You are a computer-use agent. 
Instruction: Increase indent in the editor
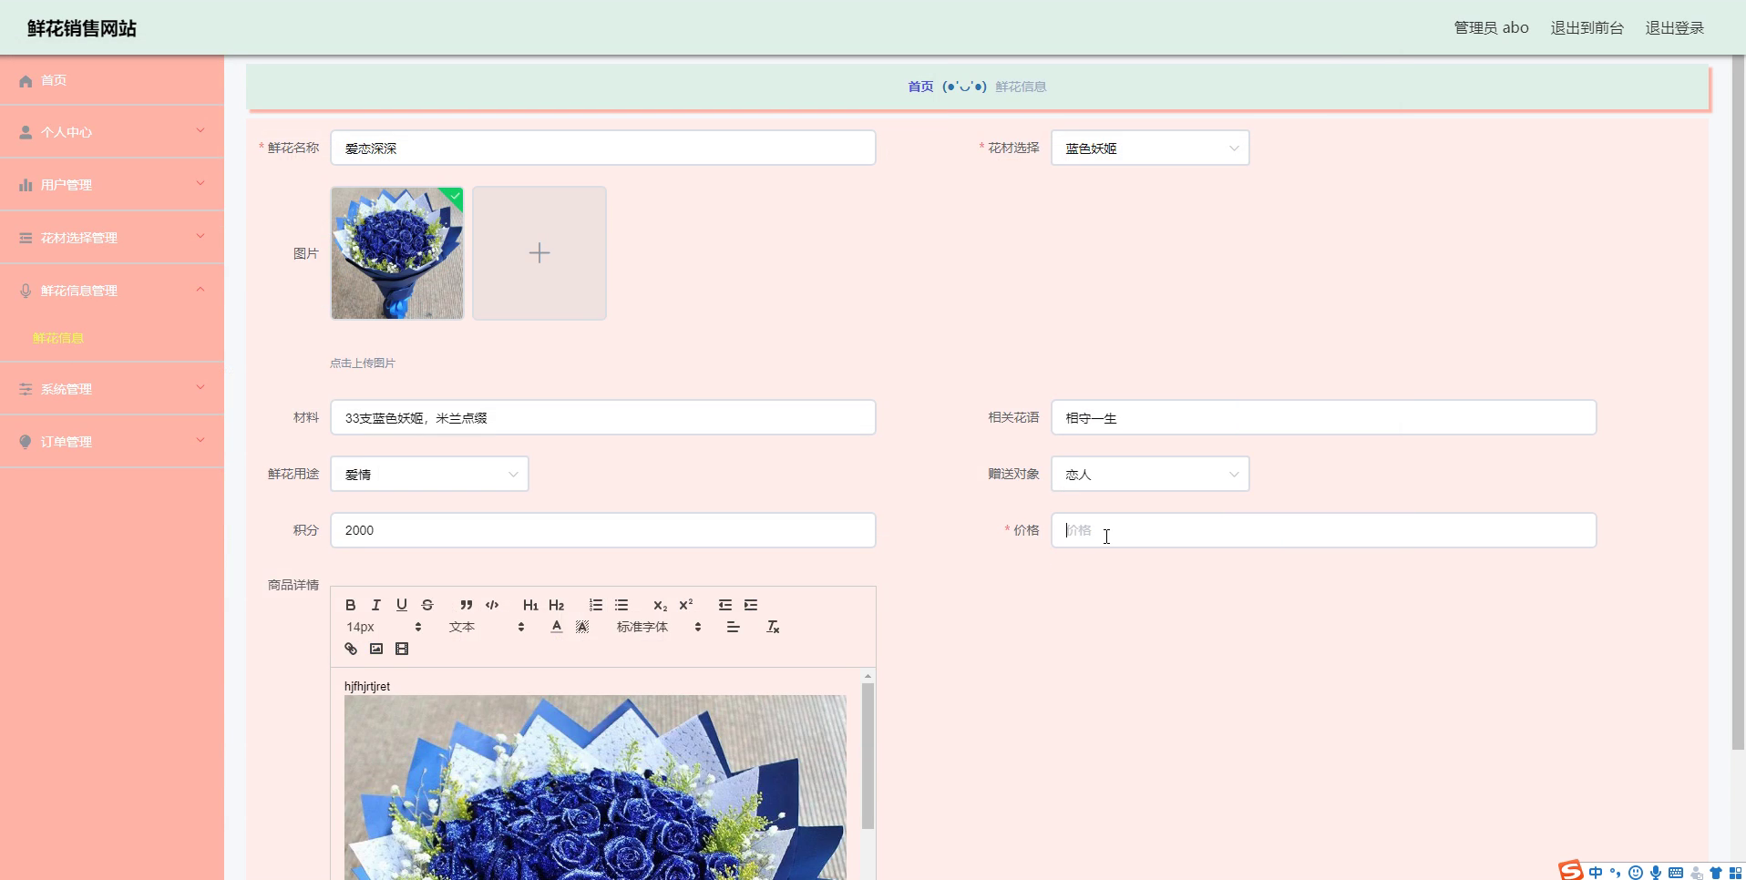751,605
